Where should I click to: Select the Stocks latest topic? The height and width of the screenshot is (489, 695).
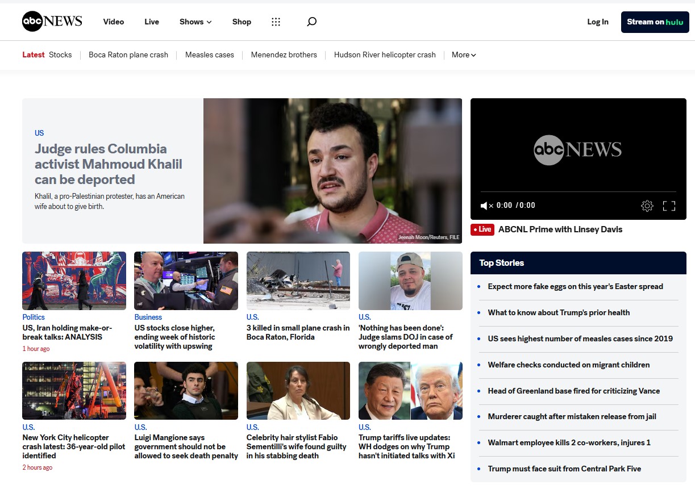(60, 55)
